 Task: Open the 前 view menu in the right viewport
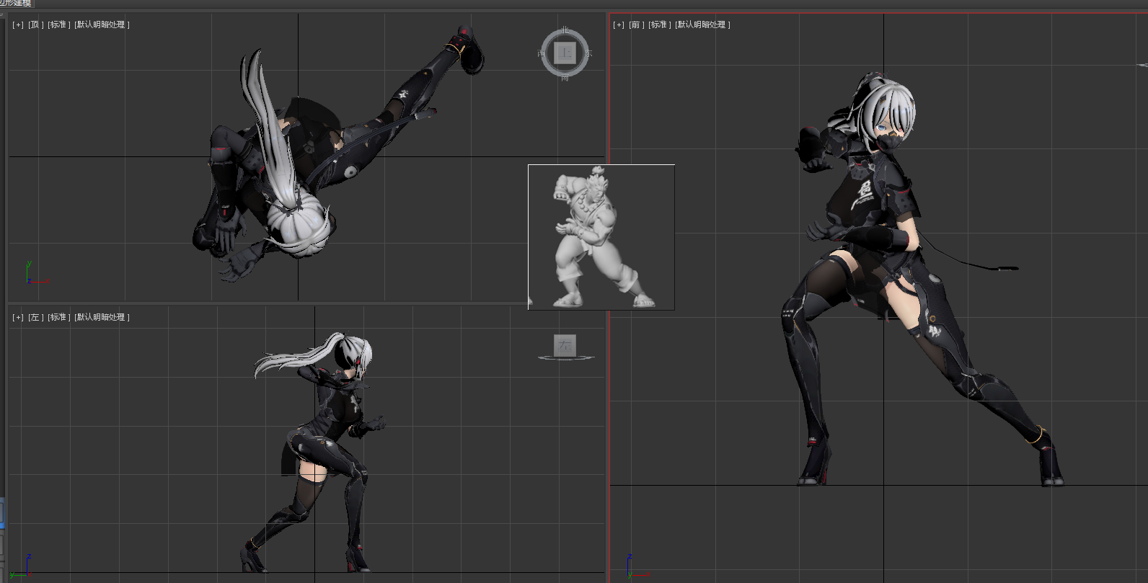636,25
